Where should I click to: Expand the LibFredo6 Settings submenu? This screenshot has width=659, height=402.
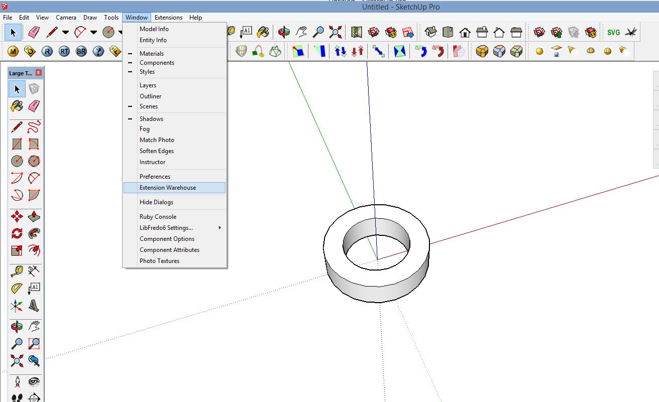tap(166, 227)
